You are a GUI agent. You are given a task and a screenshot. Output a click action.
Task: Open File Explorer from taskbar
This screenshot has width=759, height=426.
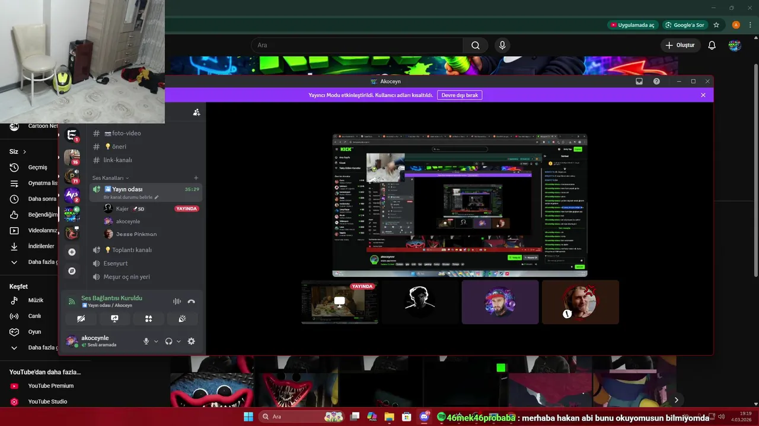pyautogui.click(x=389, y=417)
